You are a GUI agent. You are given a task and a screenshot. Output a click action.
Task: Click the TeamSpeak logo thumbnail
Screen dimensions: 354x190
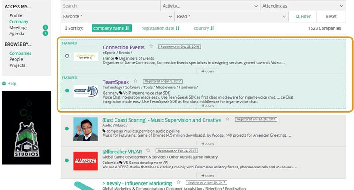[86, 91]
